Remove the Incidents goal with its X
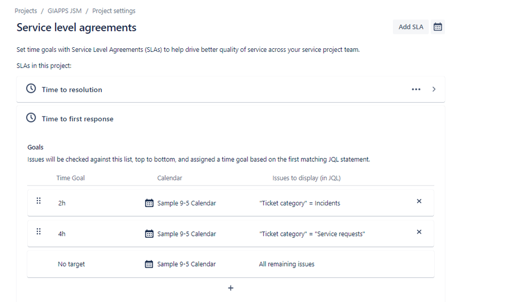This screenshot has width=514, height=302. point(419,201)
